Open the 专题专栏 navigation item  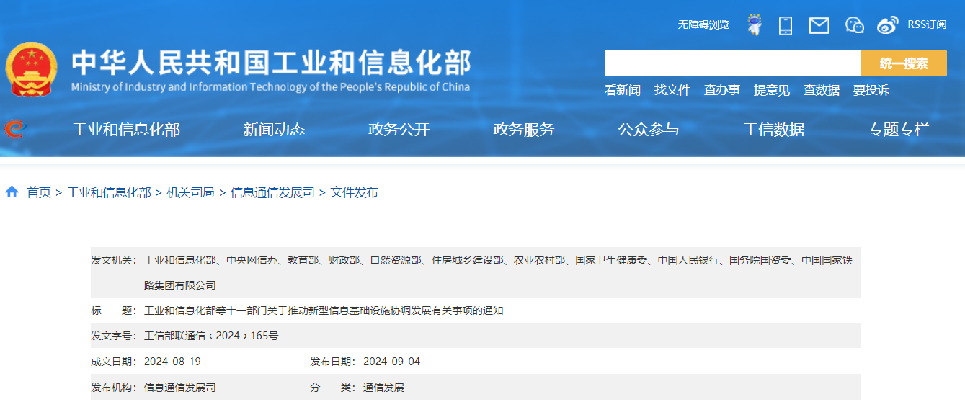899,130
